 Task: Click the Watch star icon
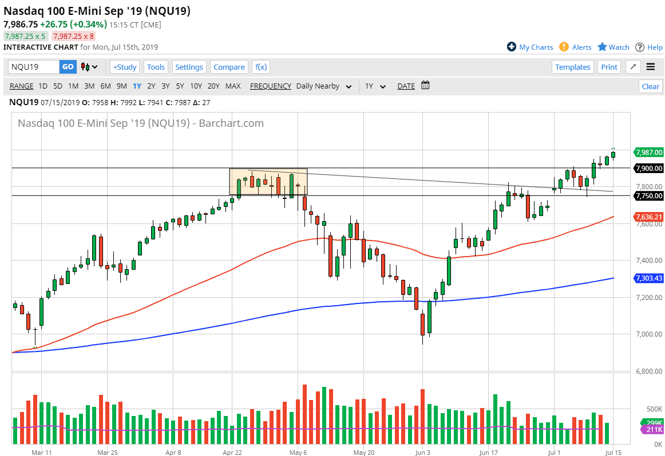(x=603, y=47)
